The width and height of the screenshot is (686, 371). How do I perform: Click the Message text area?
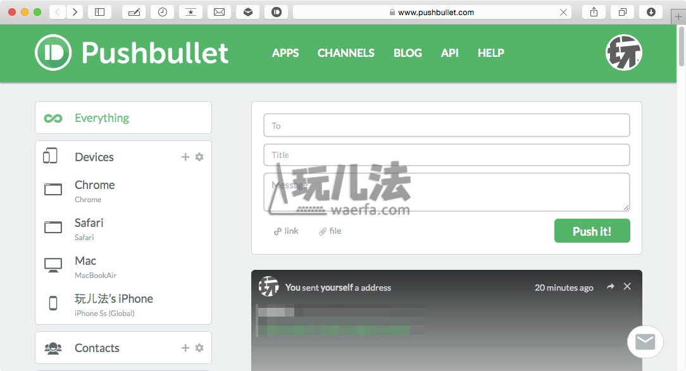click(x=447, y=192)
